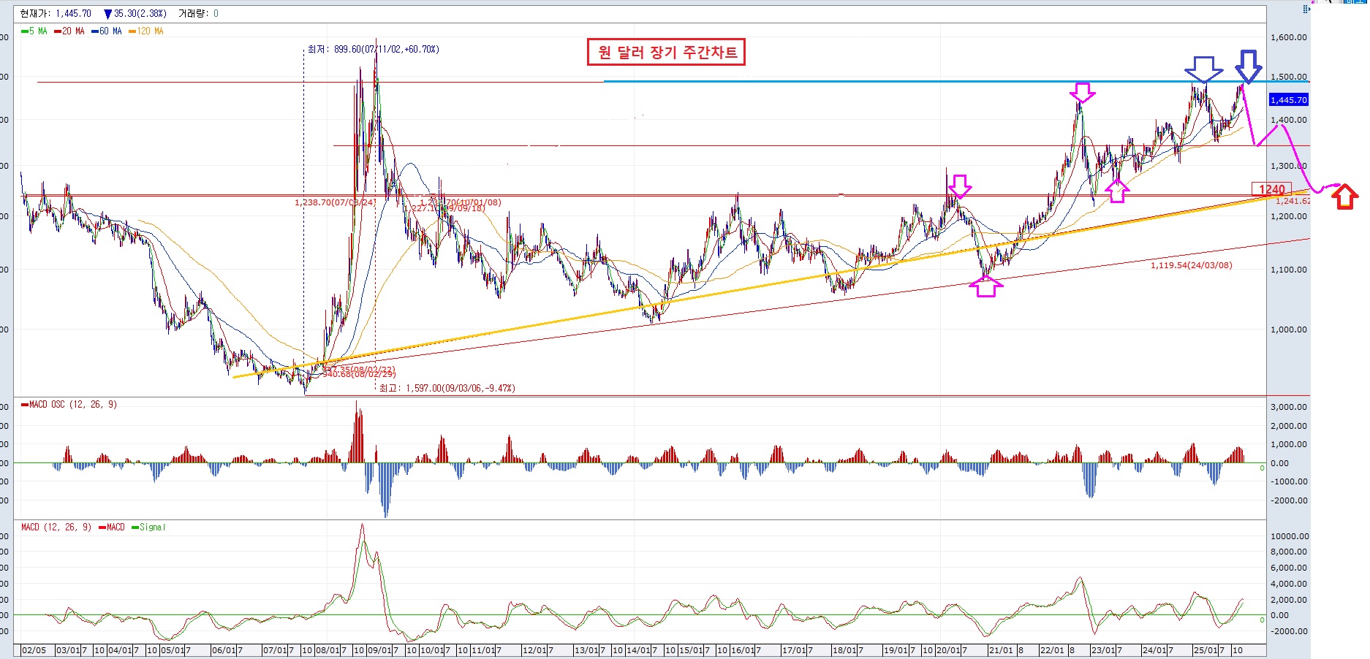Click the red chart title text box
Viewport: 1370px width, 659px height.
[x=666, y=53]
